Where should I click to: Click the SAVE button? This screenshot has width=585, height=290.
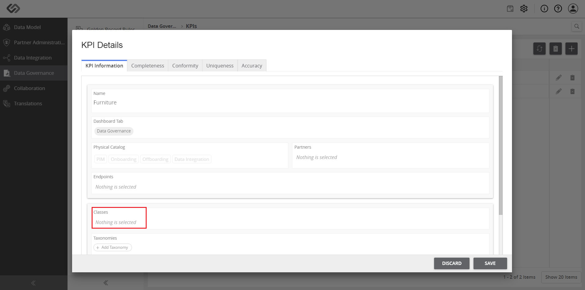pos(490,263)
